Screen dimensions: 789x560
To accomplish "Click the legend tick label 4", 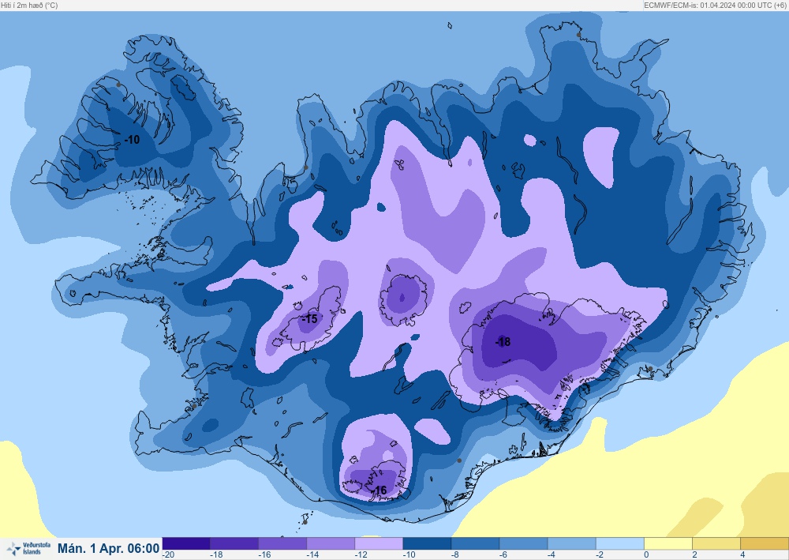I will (743, 555).
